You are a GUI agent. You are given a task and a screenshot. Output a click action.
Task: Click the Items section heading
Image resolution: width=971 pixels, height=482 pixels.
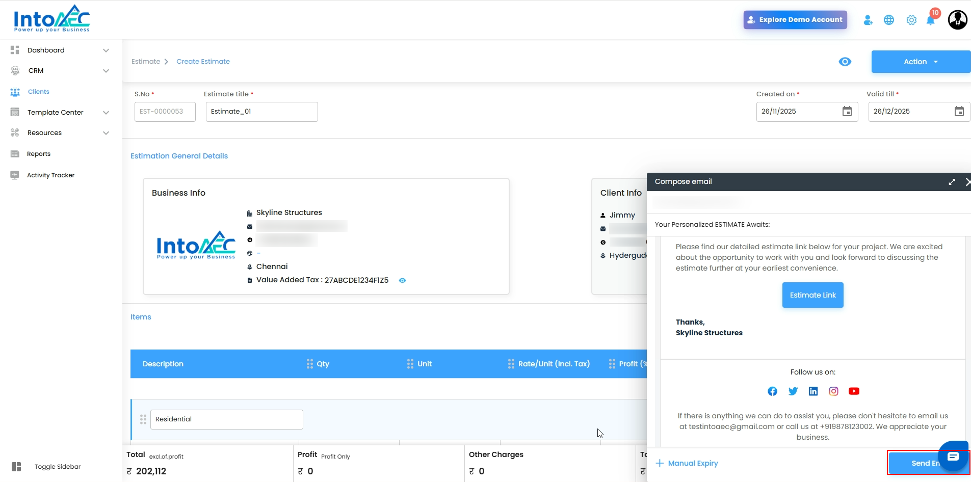[x=141, y=317]
